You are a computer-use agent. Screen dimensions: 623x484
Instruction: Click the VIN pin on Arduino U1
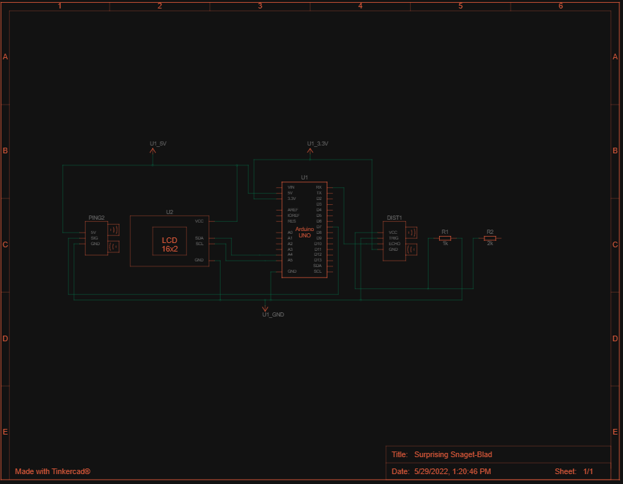pyautogui.click(x=291, y=187)
